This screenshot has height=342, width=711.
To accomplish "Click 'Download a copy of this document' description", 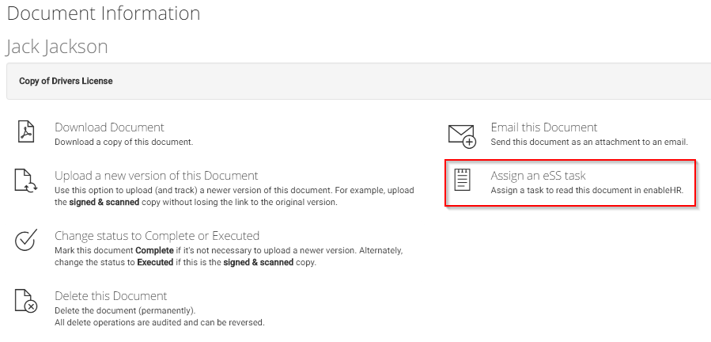I will click(x=123, y=142).
